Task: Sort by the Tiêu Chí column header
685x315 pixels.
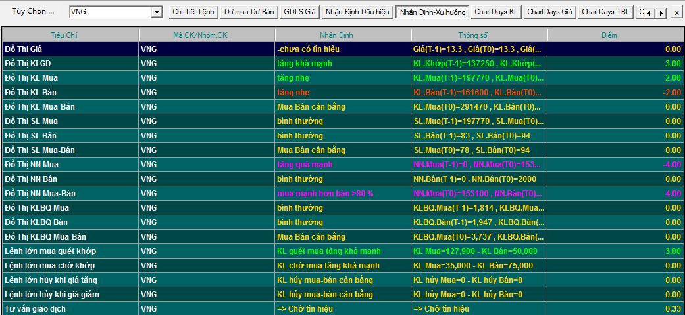Action: pos(70,35)
